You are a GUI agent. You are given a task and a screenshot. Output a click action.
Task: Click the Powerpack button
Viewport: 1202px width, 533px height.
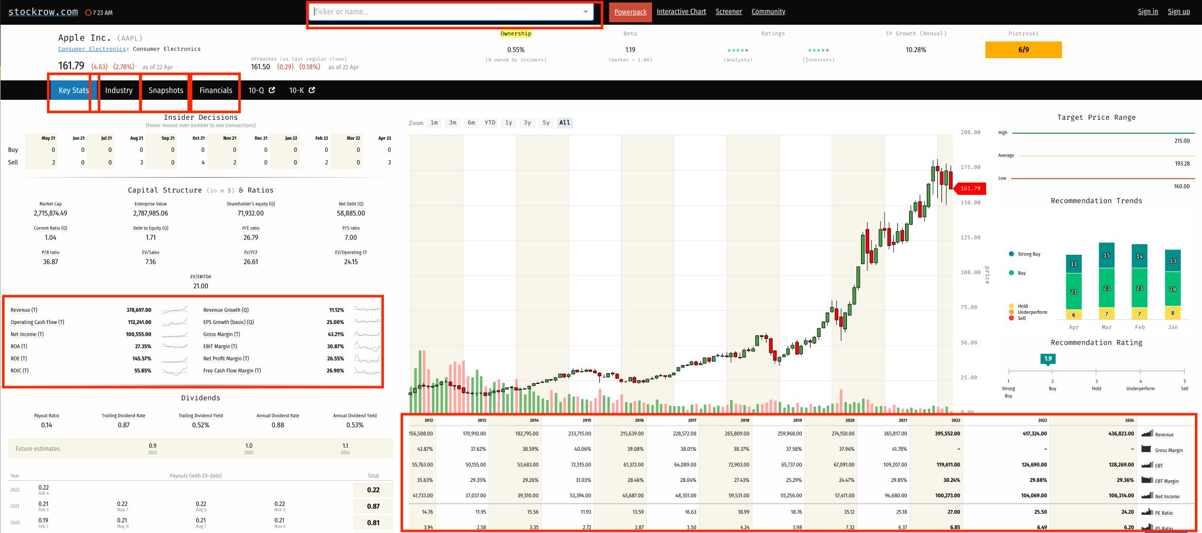click(630, 12)
